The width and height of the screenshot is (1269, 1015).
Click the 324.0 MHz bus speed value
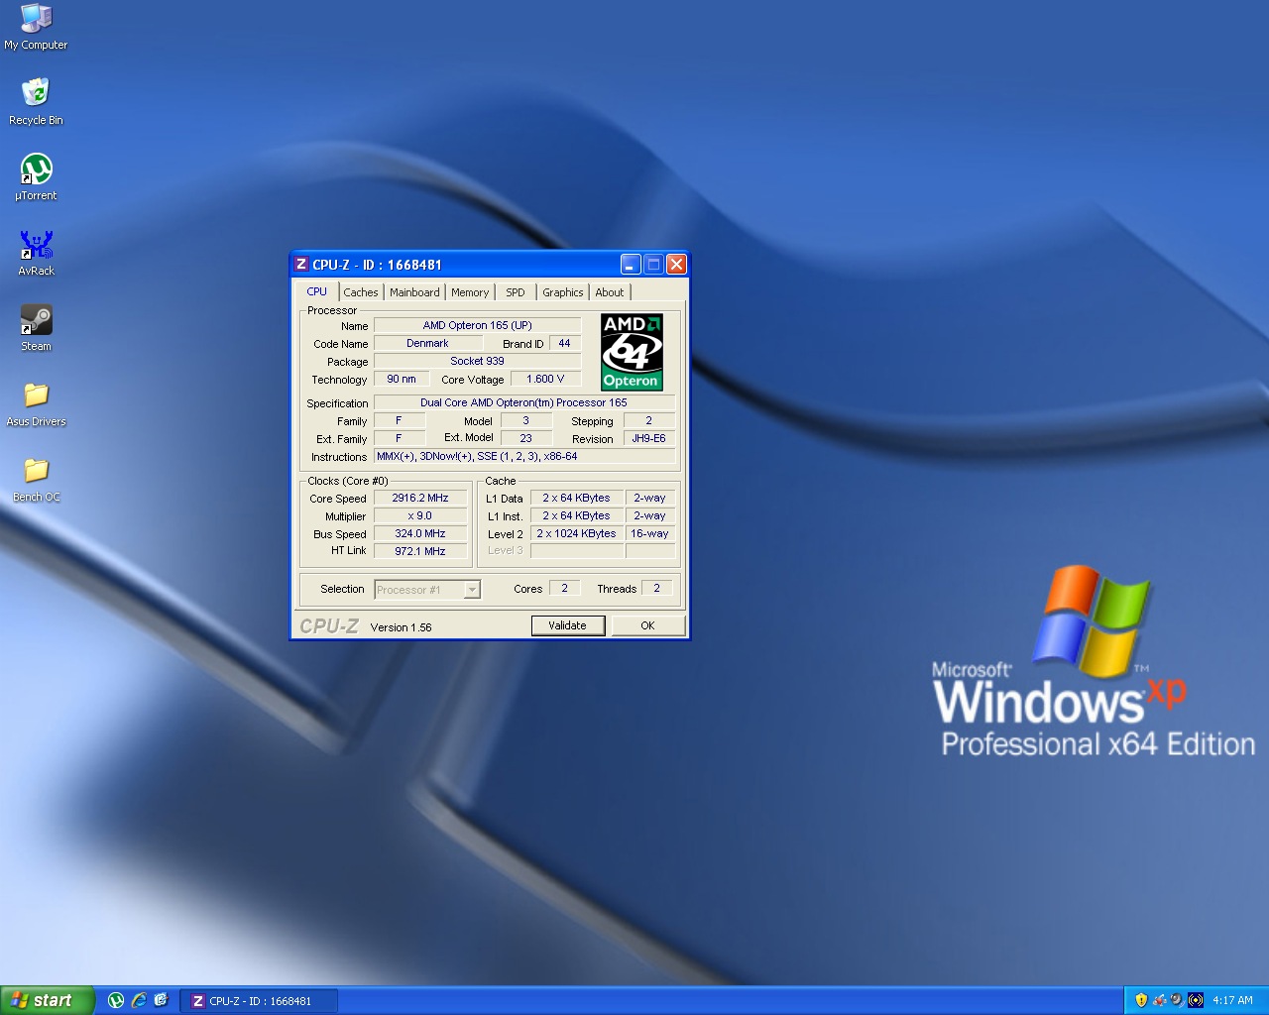(x=420, y=533)
